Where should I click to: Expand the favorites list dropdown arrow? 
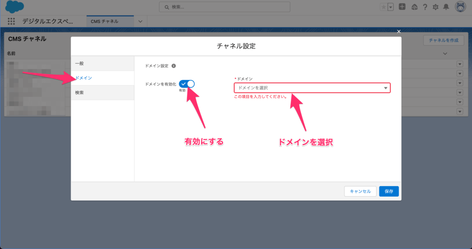click(x=391, y=7)
